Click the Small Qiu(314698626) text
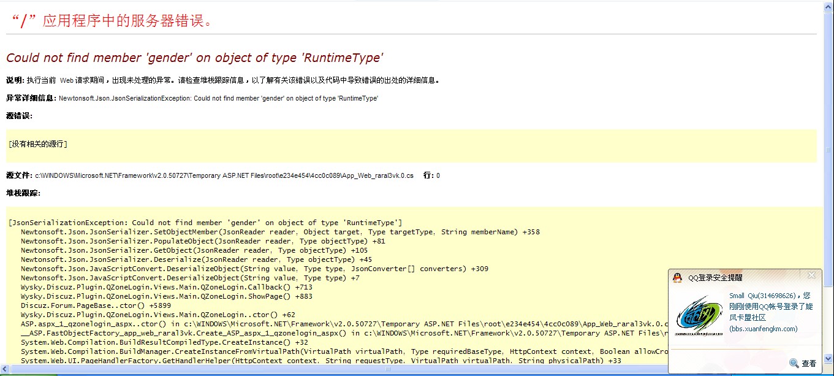The image size is (834, 376). (x=762, y=296)
